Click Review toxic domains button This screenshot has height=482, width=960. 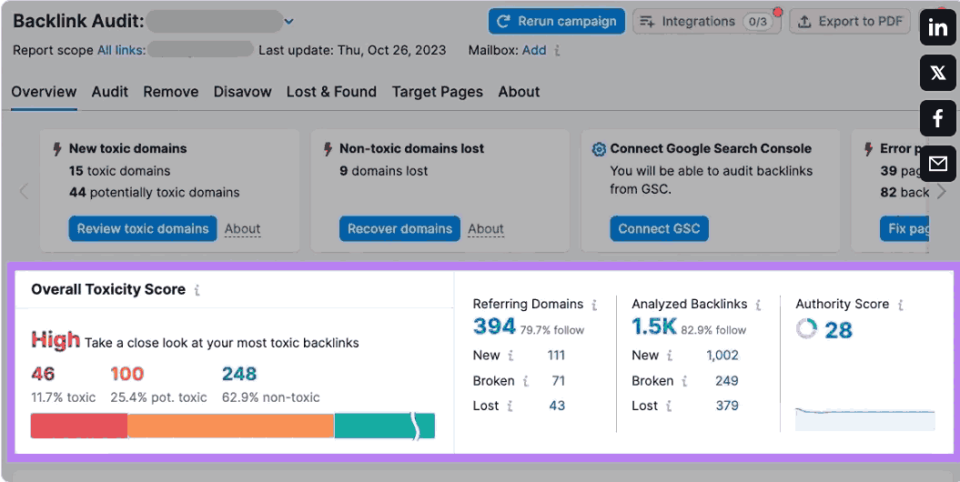143,229
